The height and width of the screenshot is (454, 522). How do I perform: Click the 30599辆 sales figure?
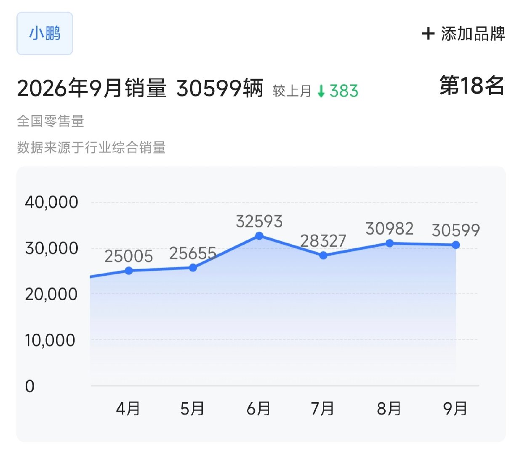pyautogui.click(x=220, y=88)
